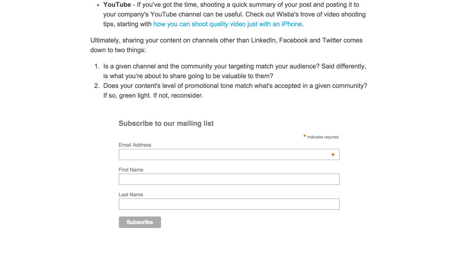Screen dimensions: 462x254
Task: Activate the Last Name text box
Action: [x=229, y=204]
